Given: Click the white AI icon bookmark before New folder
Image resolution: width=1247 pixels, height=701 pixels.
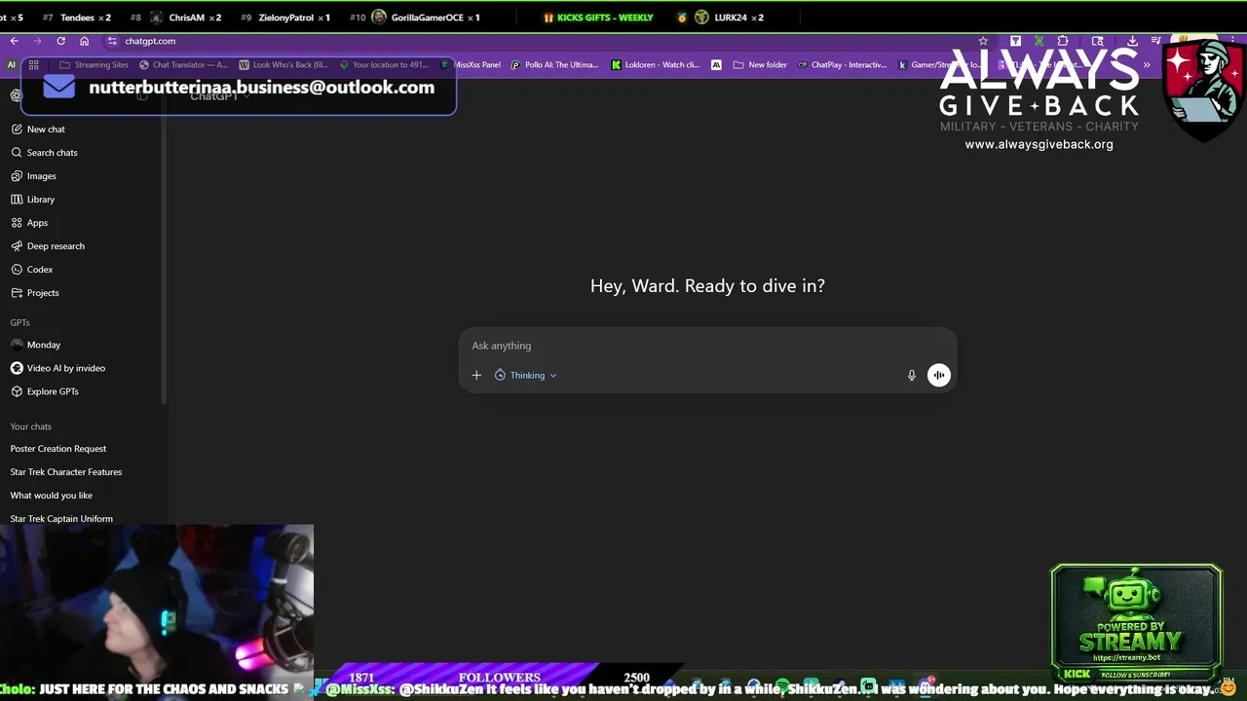Looking at the screenshot, I should 716,65.
